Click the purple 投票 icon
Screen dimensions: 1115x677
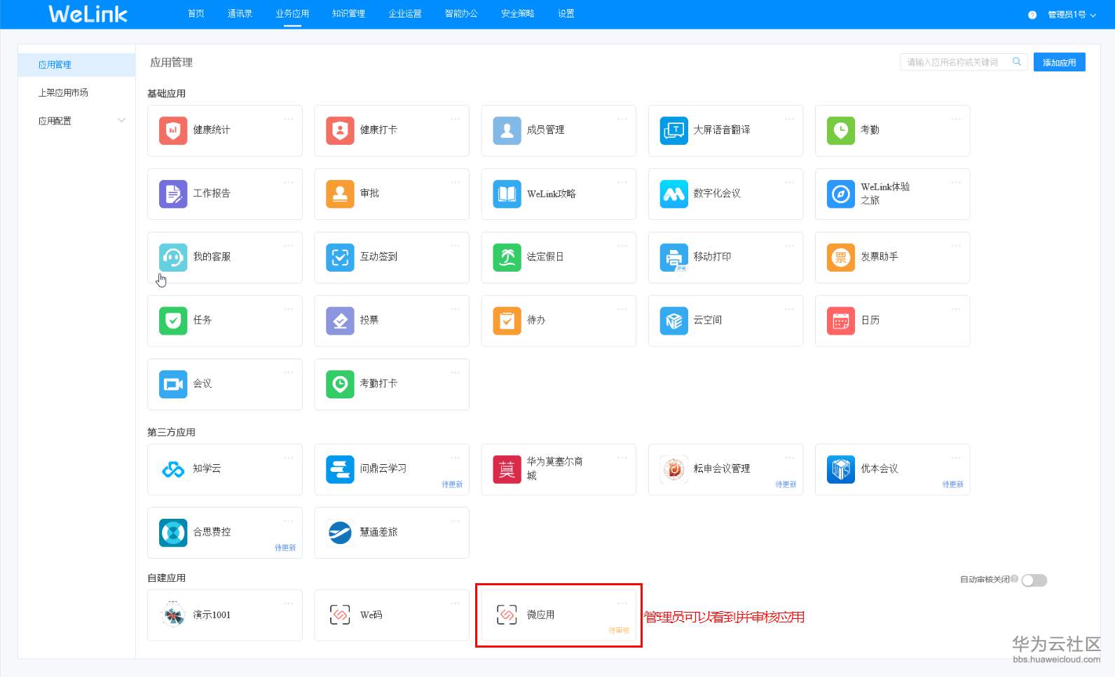tap(340, 321)
